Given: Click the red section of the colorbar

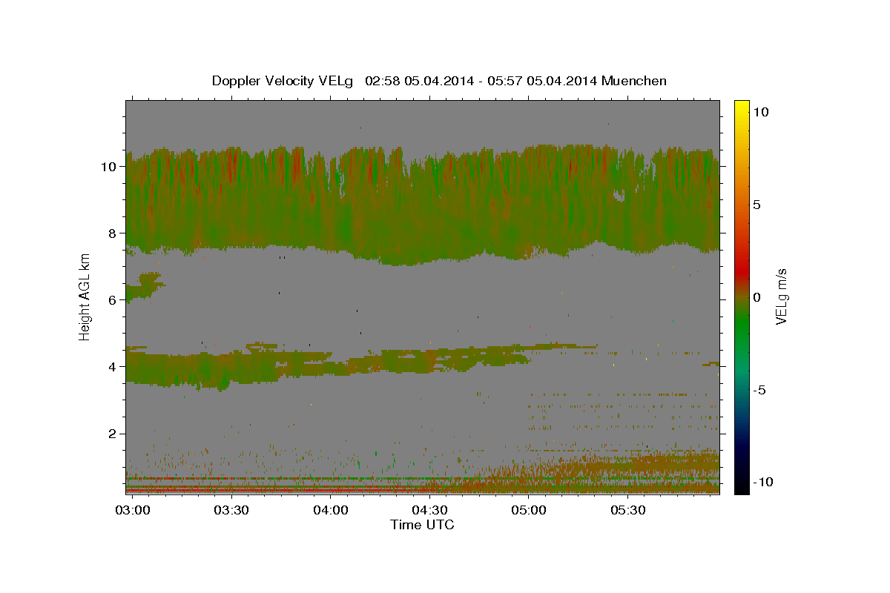Looking at the screenshot, I should (741, 271).
